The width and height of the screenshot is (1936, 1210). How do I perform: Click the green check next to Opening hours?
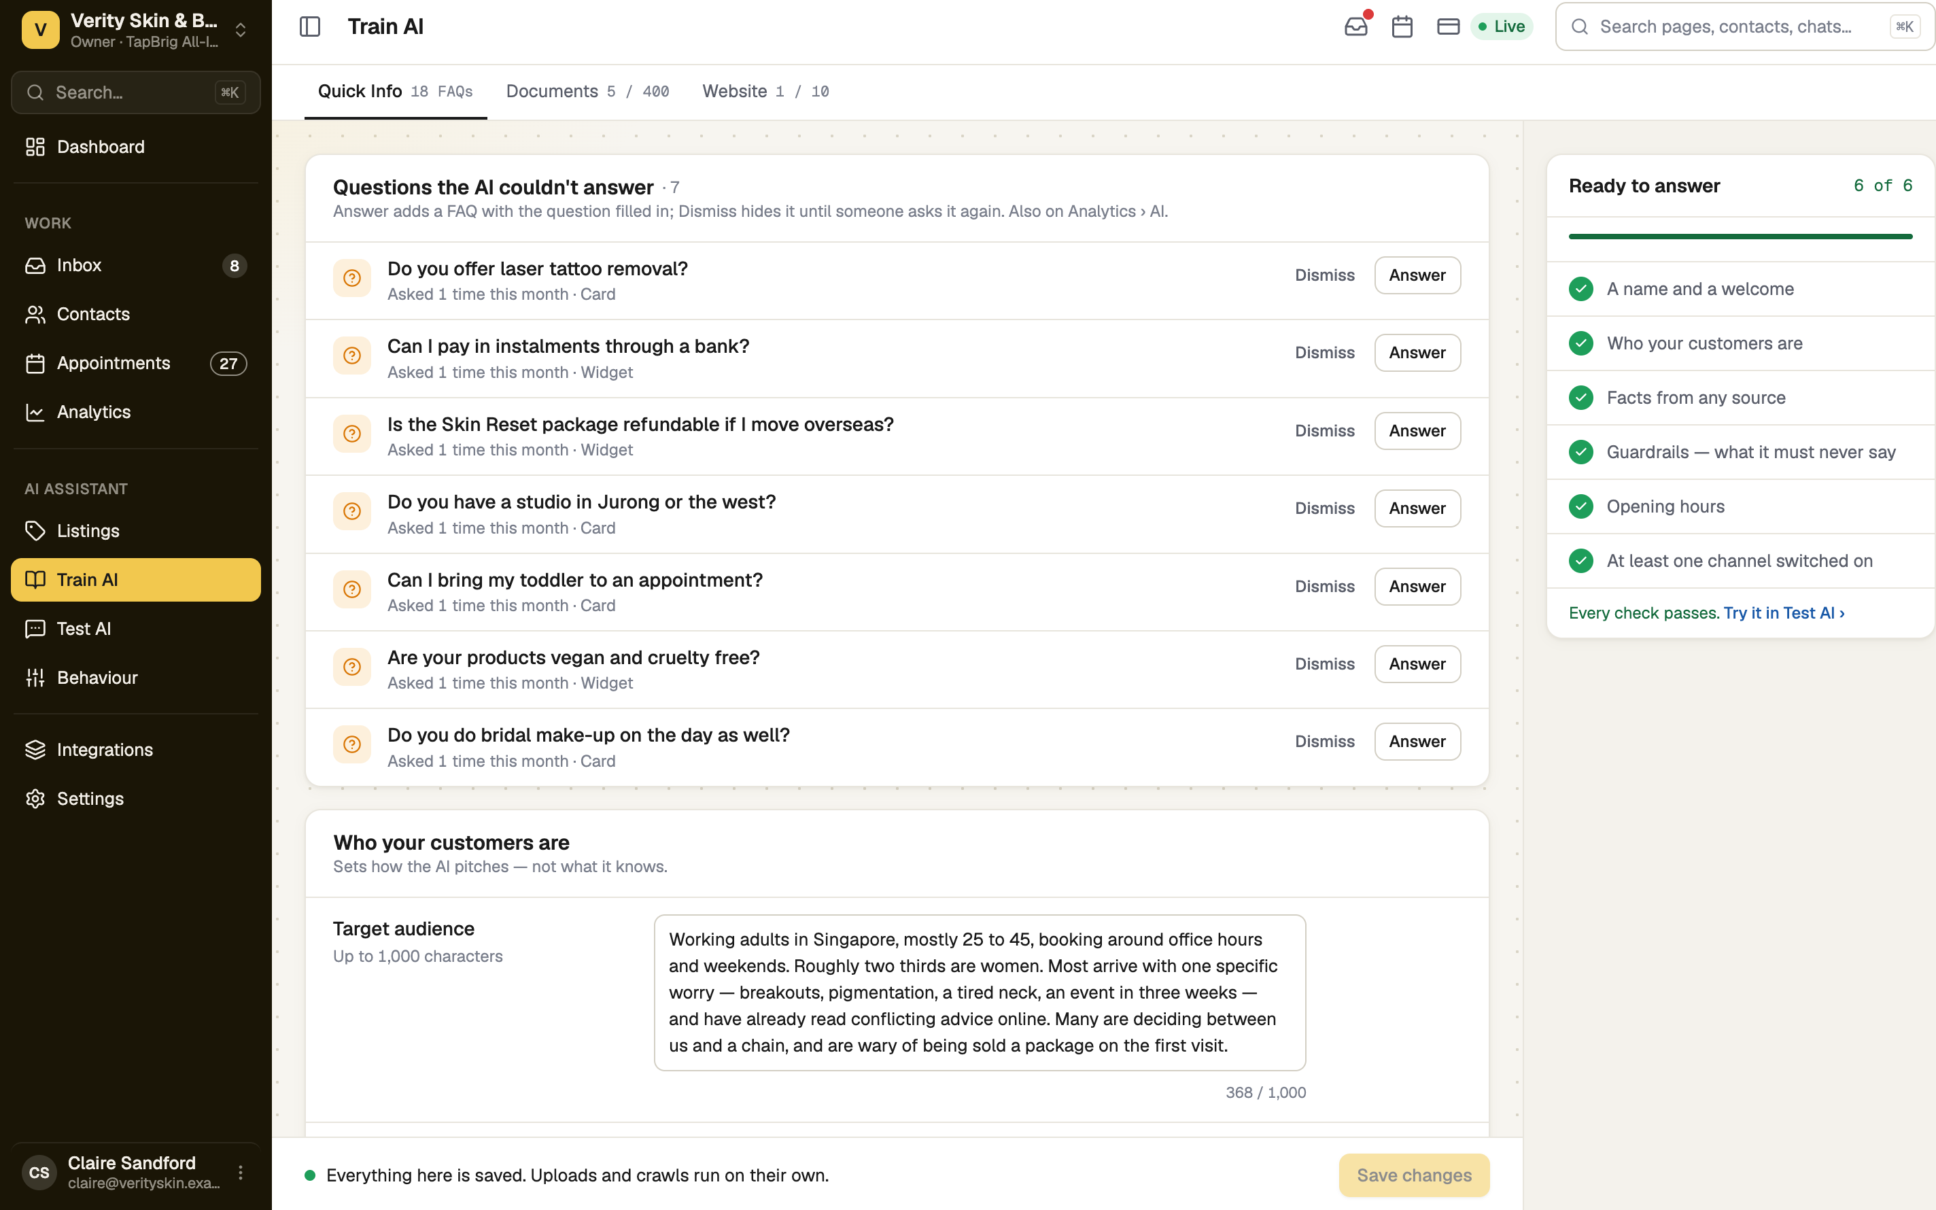(x=1580, y=506)
